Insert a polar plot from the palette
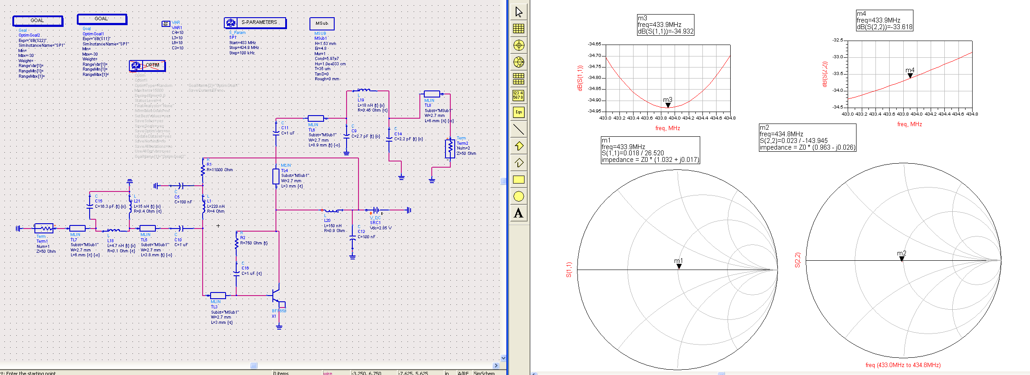This screenshot has height=375, width=1030. click(519, 45)
